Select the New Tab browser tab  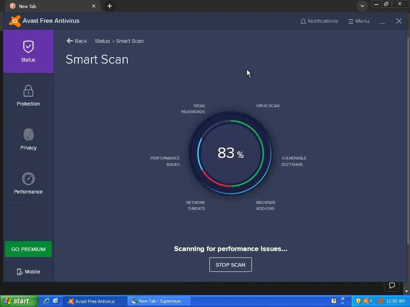(52, 6)
